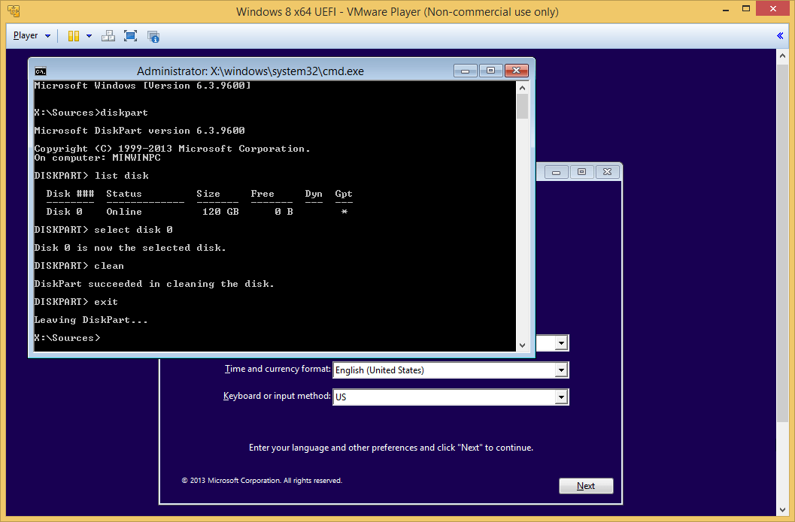Close the Administrator cmd.exe window
Viewport: 795px width, 522px height.
pos(516,71)
